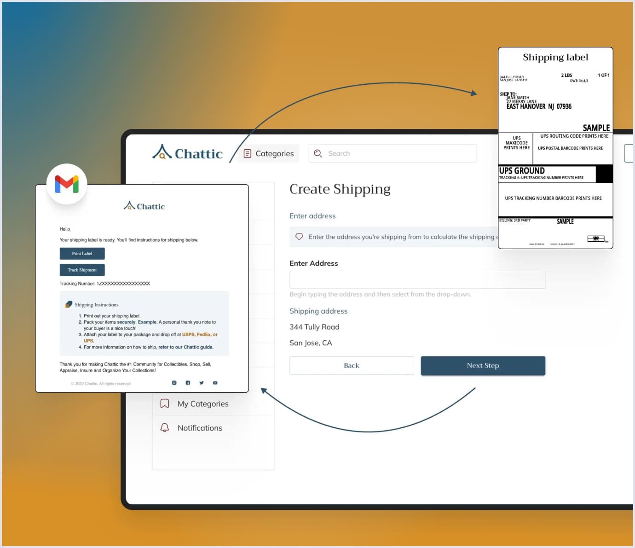Open My Categories in the sidebar

coord(214,403)
